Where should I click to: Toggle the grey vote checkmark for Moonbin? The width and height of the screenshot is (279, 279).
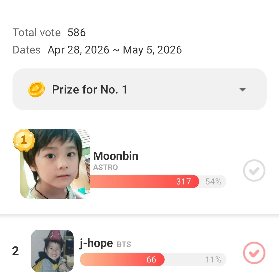click(254, 171)
